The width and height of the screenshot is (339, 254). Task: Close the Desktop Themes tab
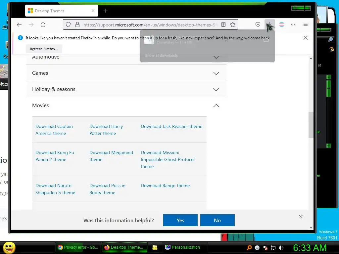(93, 11)
